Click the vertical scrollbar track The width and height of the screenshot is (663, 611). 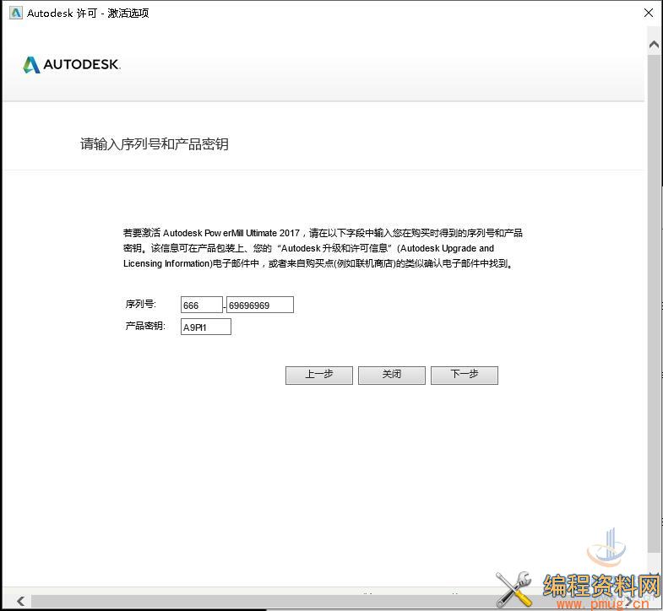[654, 304]
